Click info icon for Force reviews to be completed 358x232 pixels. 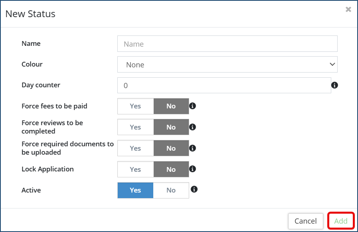[x=192, y=127]
